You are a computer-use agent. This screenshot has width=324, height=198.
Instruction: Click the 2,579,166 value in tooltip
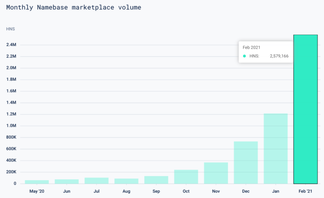[279, 56]
